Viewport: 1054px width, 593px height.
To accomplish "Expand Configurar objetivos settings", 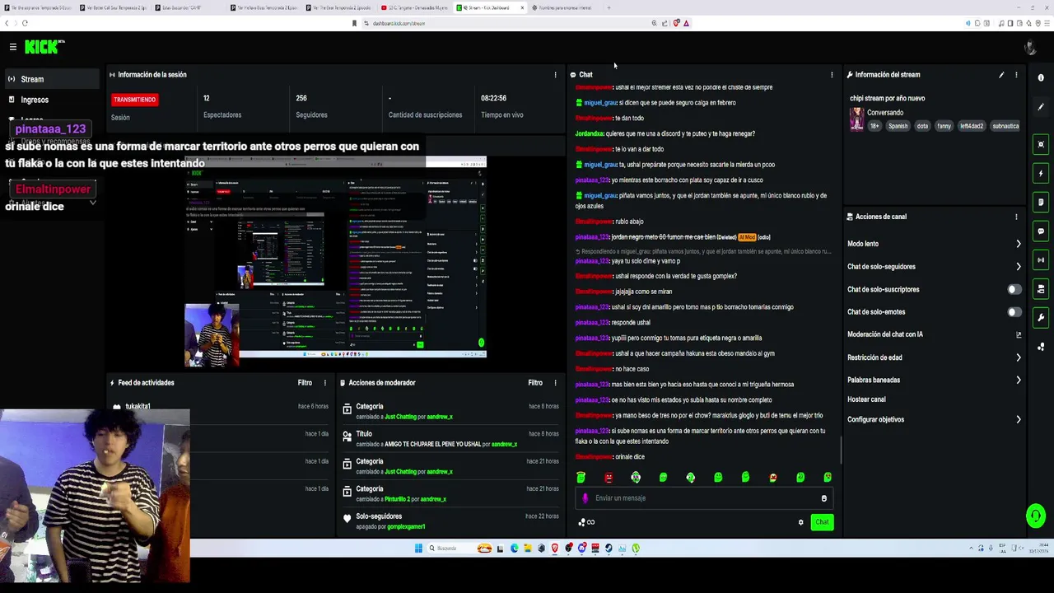I will [x=935, y=419].
